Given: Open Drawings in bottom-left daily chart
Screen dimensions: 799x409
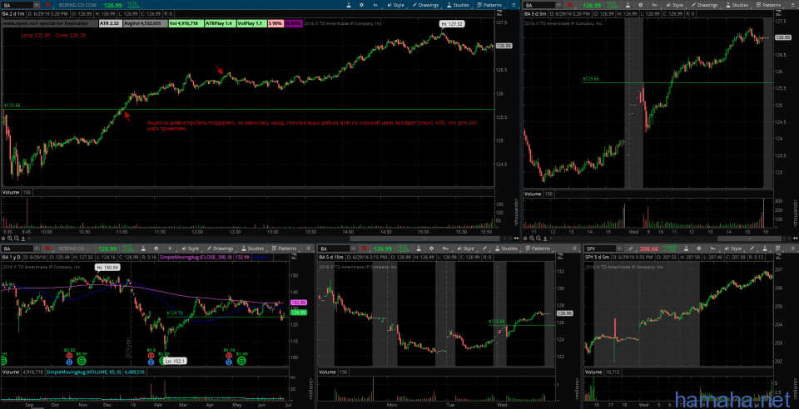Looking at the screenshot, I should coord(220,249).
